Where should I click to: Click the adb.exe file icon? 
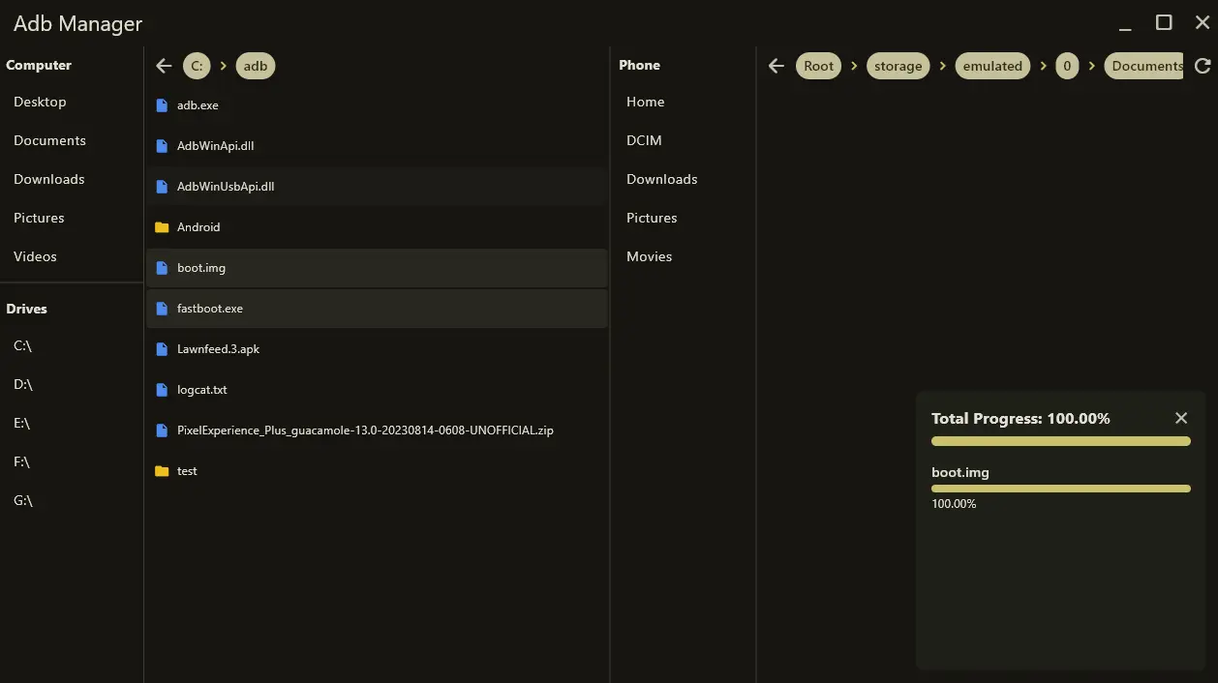click(x=162, y=105)
